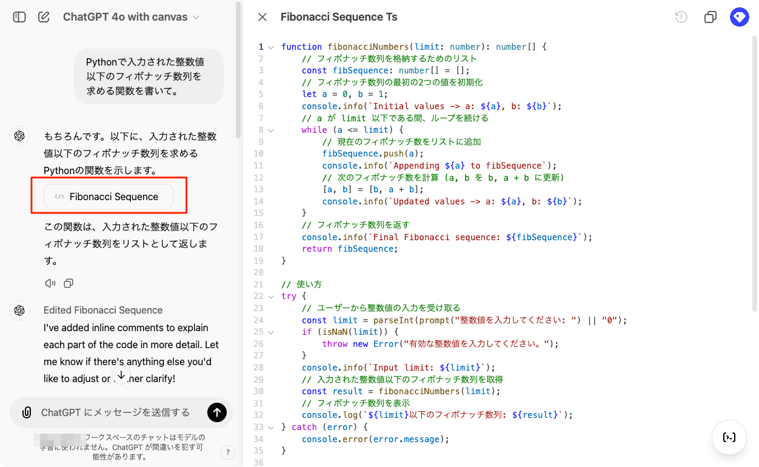759x467 pixels.
Task: Click '[a, b] = [b, a + b];' line
Action: click(x=373, y=189)
